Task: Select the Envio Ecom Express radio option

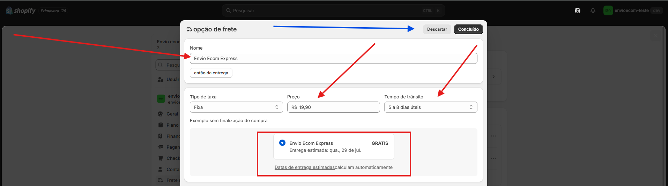Action: click(x=282, y=143)
